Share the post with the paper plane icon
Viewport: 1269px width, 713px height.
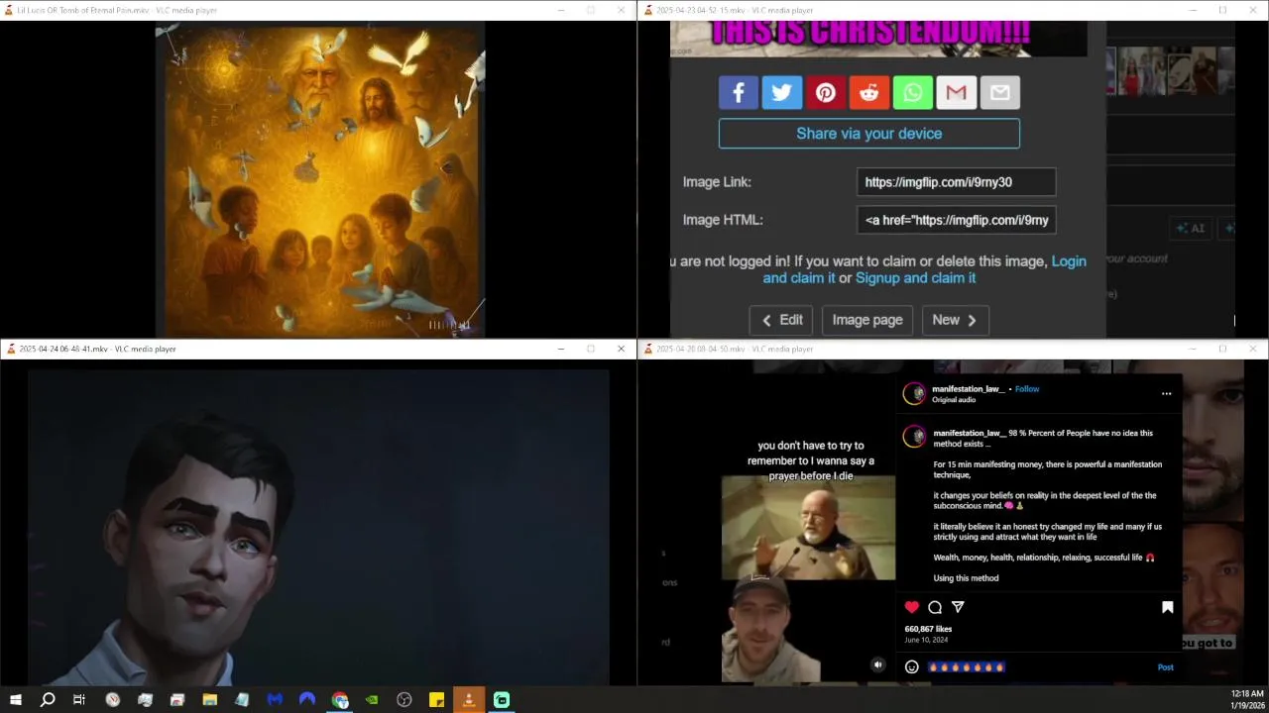[958, 607]
